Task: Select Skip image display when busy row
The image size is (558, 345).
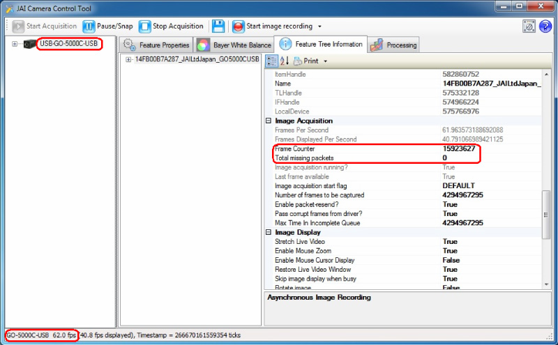Action: tap(408, 279)
